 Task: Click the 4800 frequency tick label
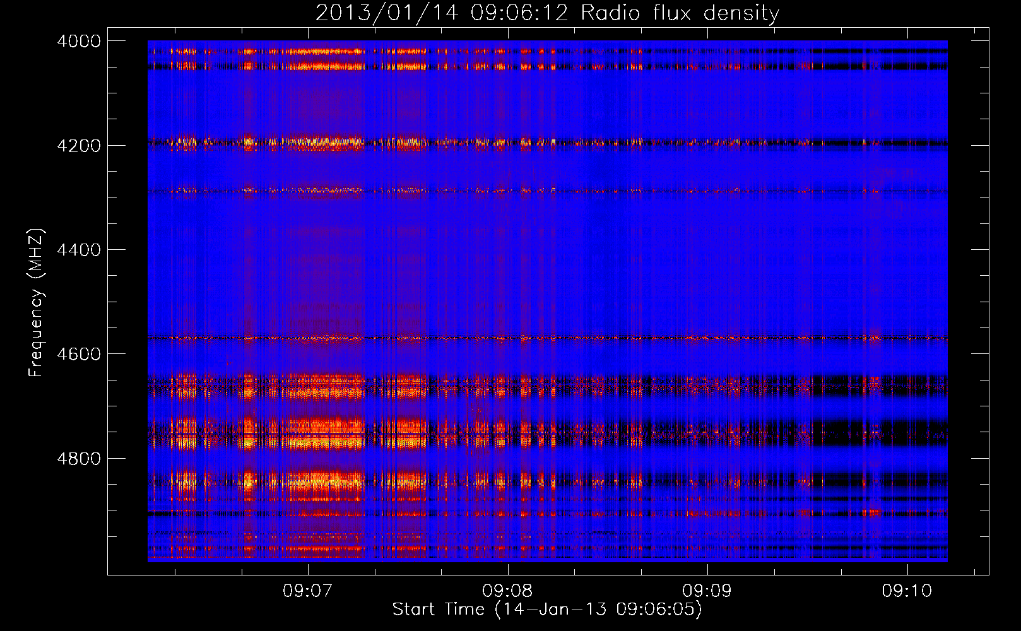tap(79, 459)
